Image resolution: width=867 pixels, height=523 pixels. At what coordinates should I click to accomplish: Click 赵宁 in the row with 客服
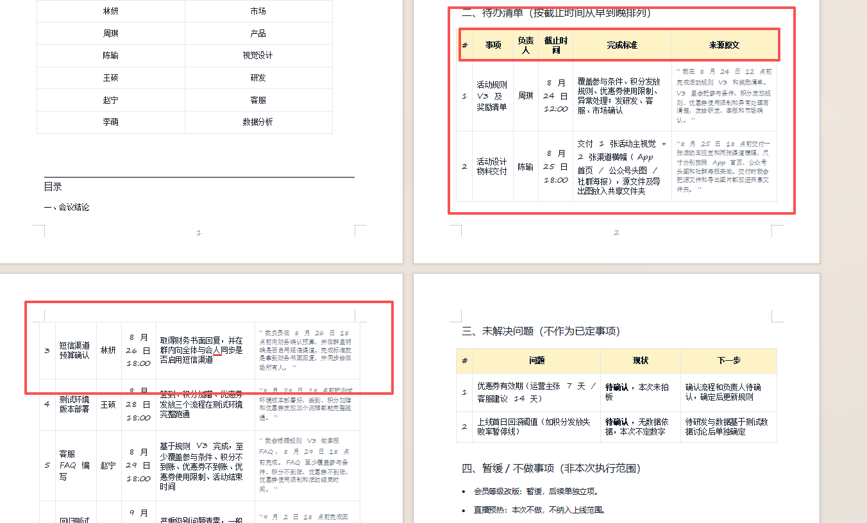pos(111,101)
